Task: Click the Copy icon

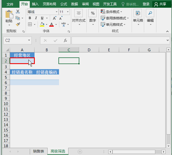Action: click(18, 18)
